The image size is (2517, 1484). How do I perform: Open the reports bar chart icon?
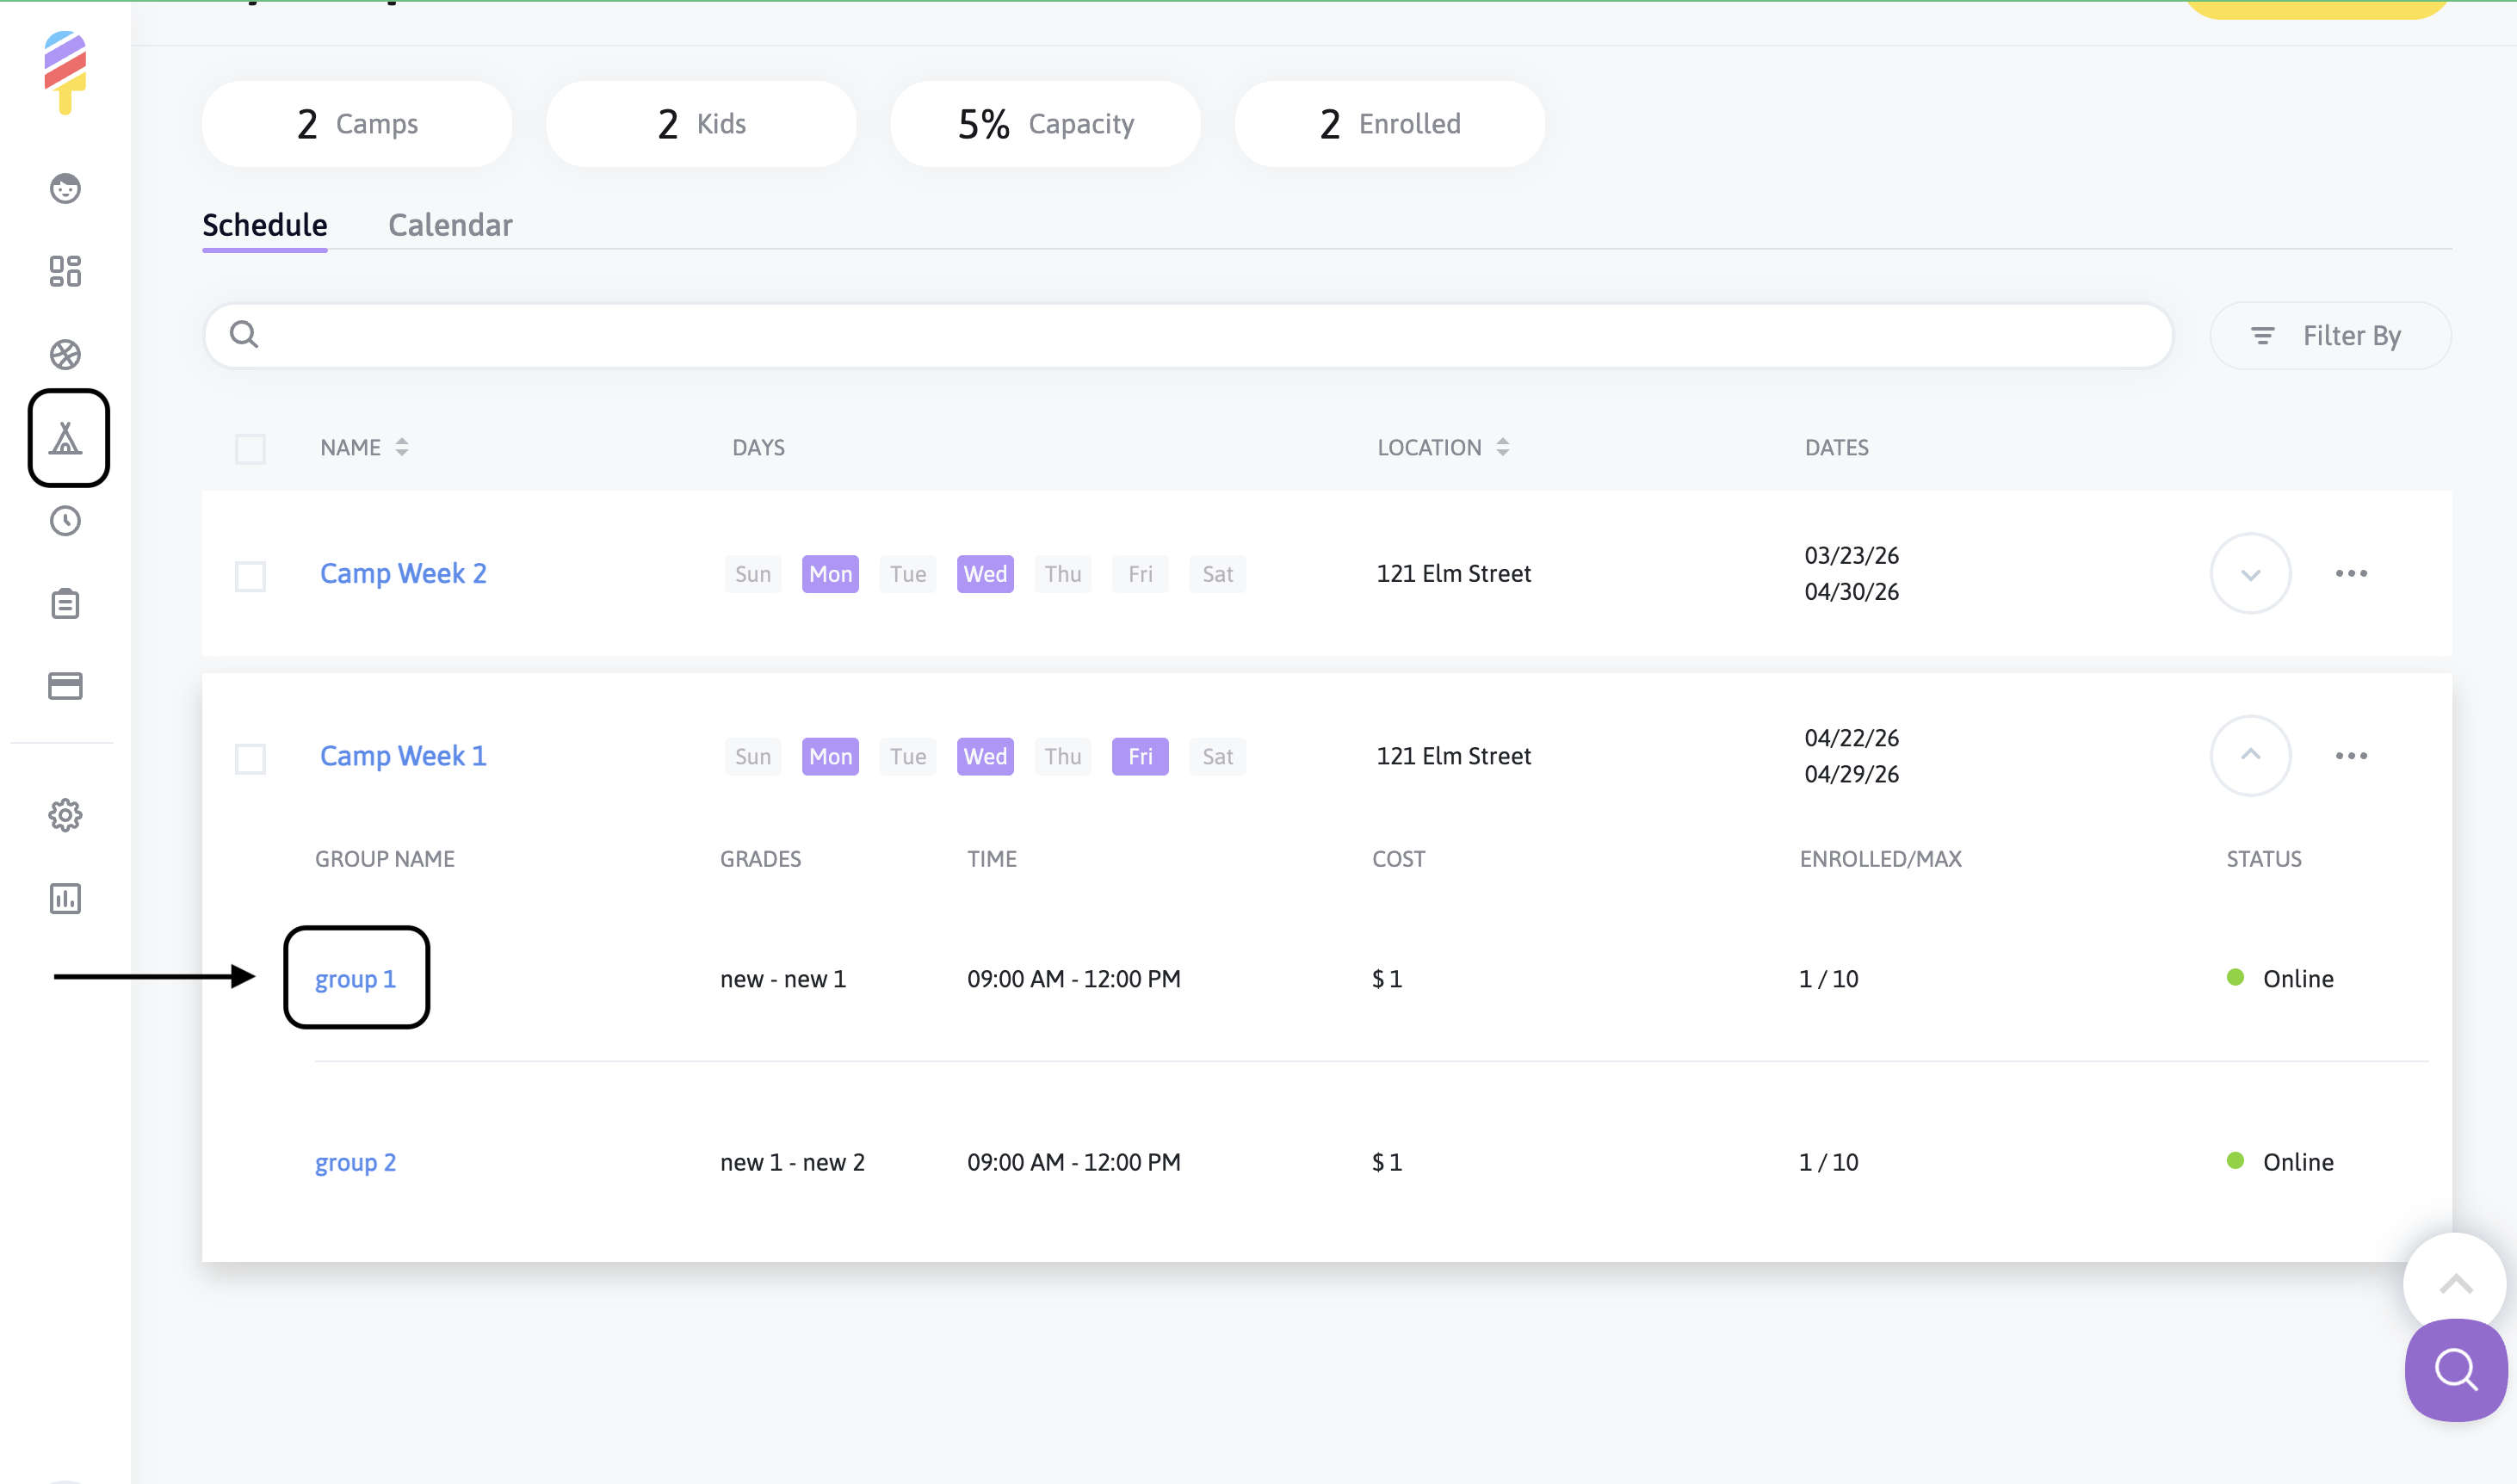[65, 898]
